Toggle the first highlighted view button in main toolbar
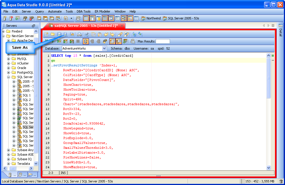Viewport: 285px width, 185px height. tap(86, 18)
